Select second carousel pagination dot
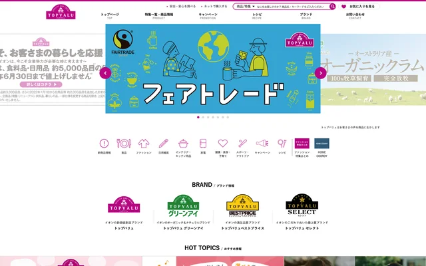This screenshot has height=266, width=426. click(x=203, y=117)
